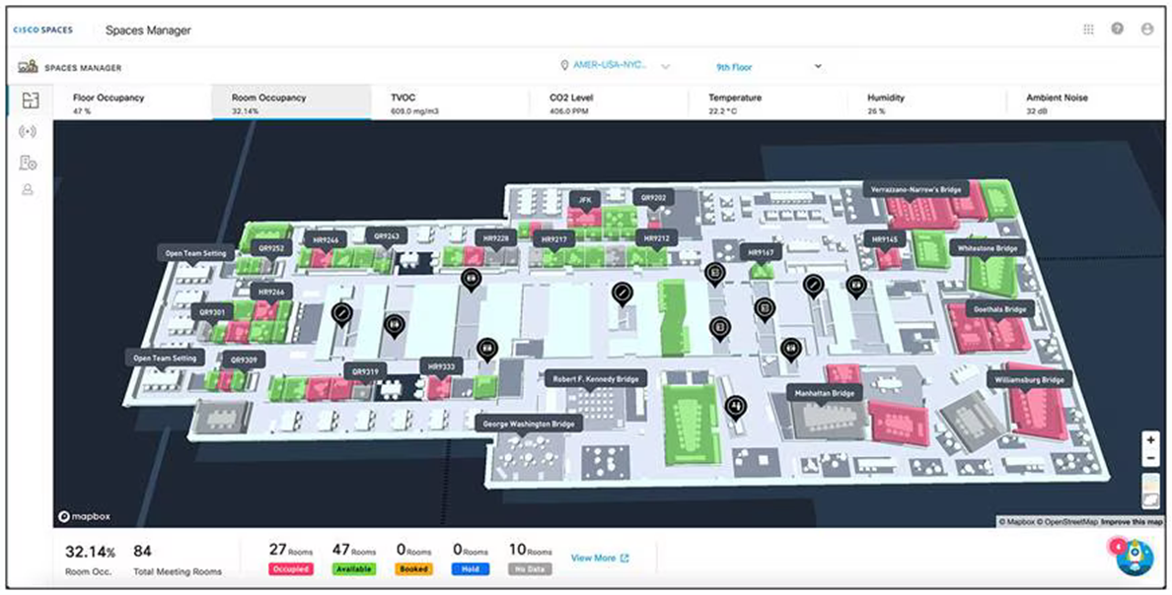Click the red Occupied legend swatch
Viewport: 1172px width, 595px height.
290,568
